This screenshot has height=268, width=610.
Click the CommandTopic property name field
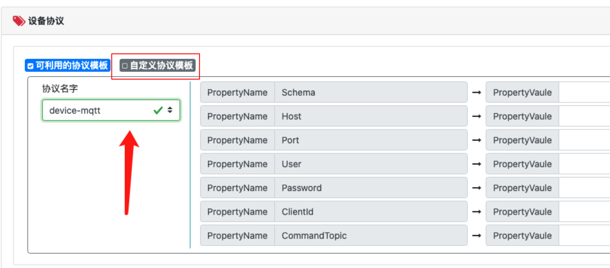pyautogui.click(x=370, y=235)
